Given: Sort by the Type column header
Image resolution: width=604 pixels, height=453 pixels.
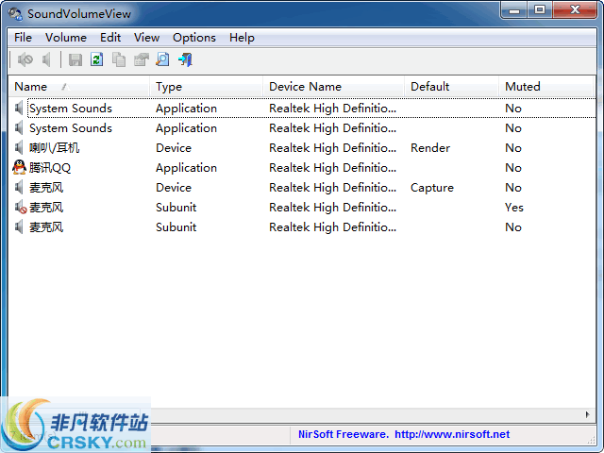Looking at the screenshot, I should pos(206,87).
